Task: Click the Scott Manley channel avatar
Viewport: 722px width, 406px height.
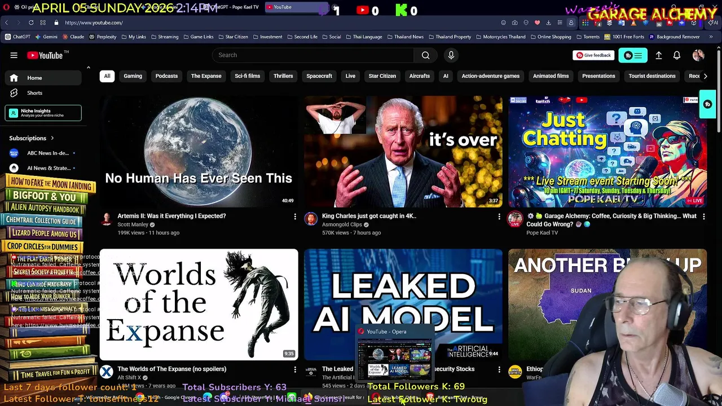Action: [107, 219]
